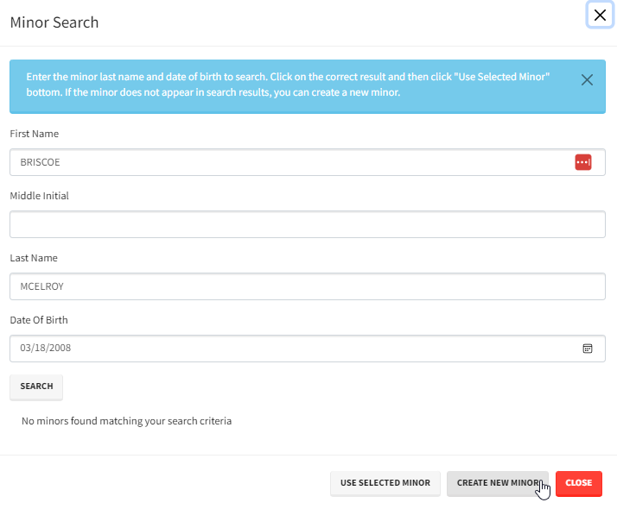Click the Minor Search dialog title

(x=54, y=22)
